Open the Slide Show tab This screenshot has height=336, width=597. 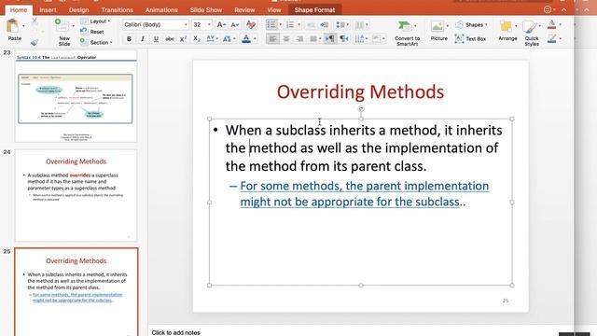[x=206, y=10]
